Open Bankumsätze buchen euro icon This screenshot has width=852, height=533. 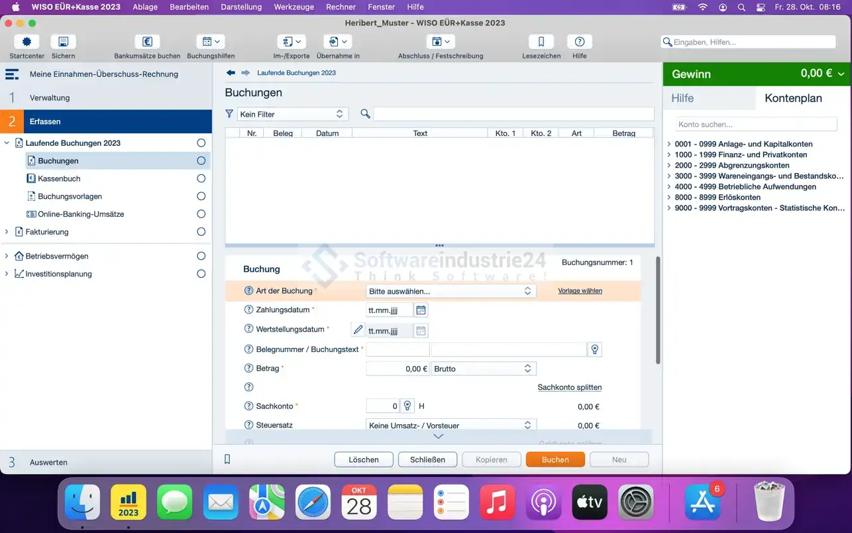pyautogui.click(x=147, y=42)
